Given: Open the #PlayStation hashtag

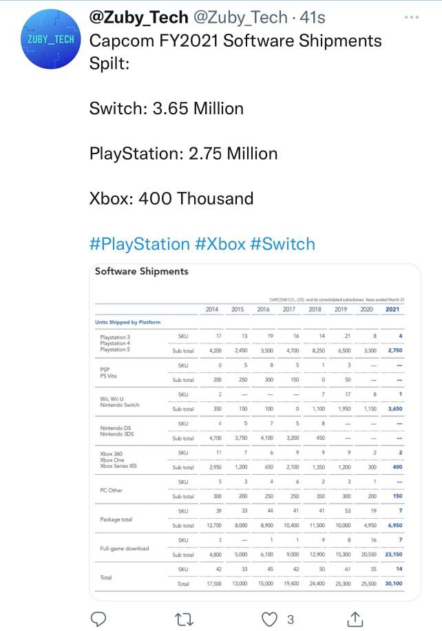Looking at the screenshot, I should 139,244.
